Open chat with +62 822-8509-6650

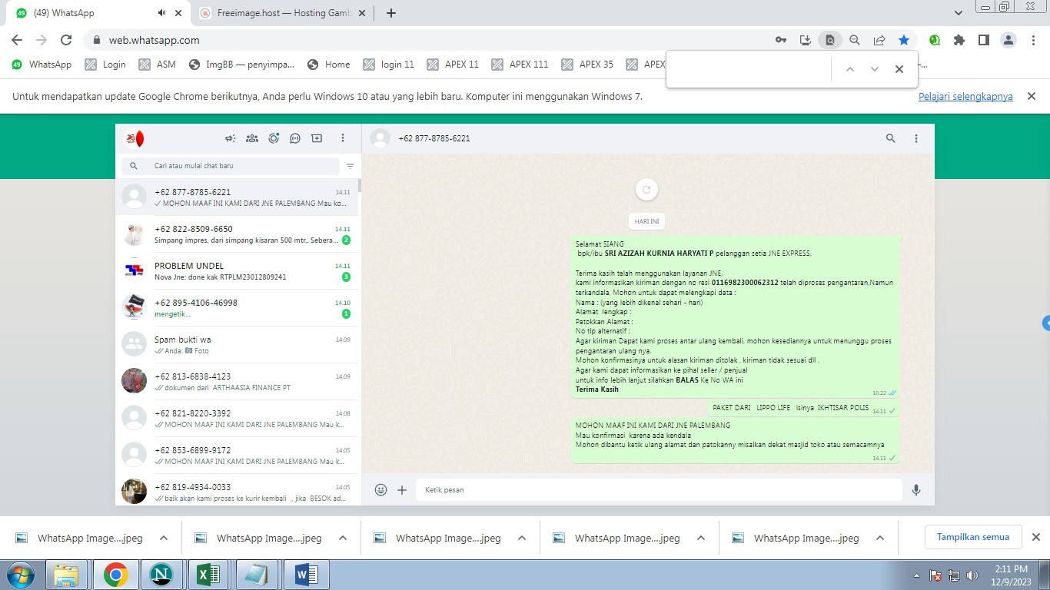click(x=238, y=234)
